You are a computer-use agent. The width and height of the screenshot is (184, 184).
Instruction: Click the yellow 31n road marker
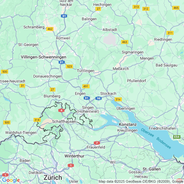[118, 99]
